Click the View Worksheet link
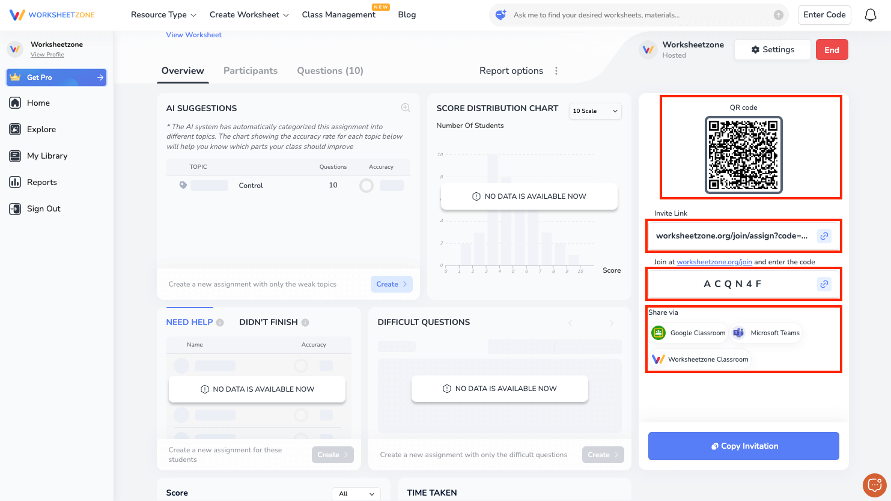 [194, 35]
